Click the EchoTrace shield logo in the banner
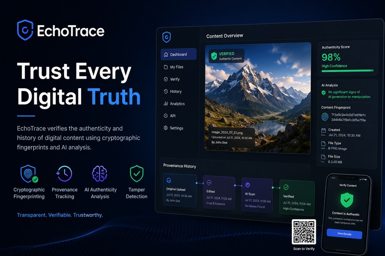Screen dimensions: 385x256 pyautogui.click(x=25, y=30)
